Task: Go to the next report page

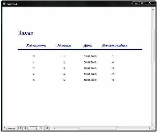Action: point(41,128)
